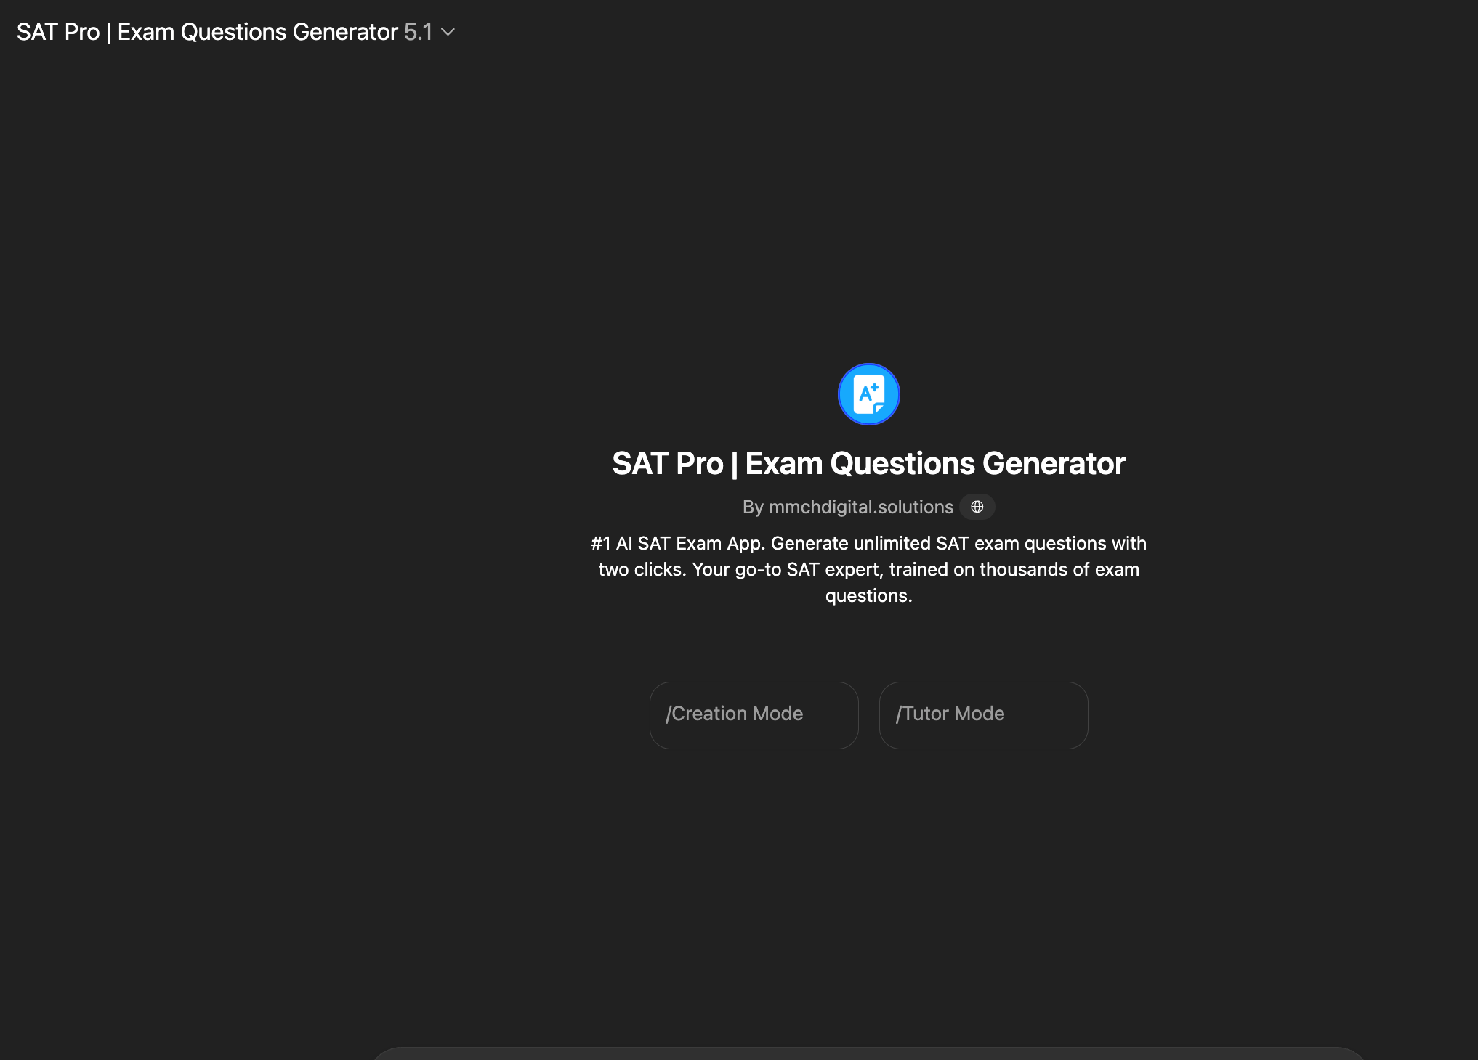Click the chevron arrow next to 5.1
This screenshot has height=1060, width=1478.
(x=448, y=32)
